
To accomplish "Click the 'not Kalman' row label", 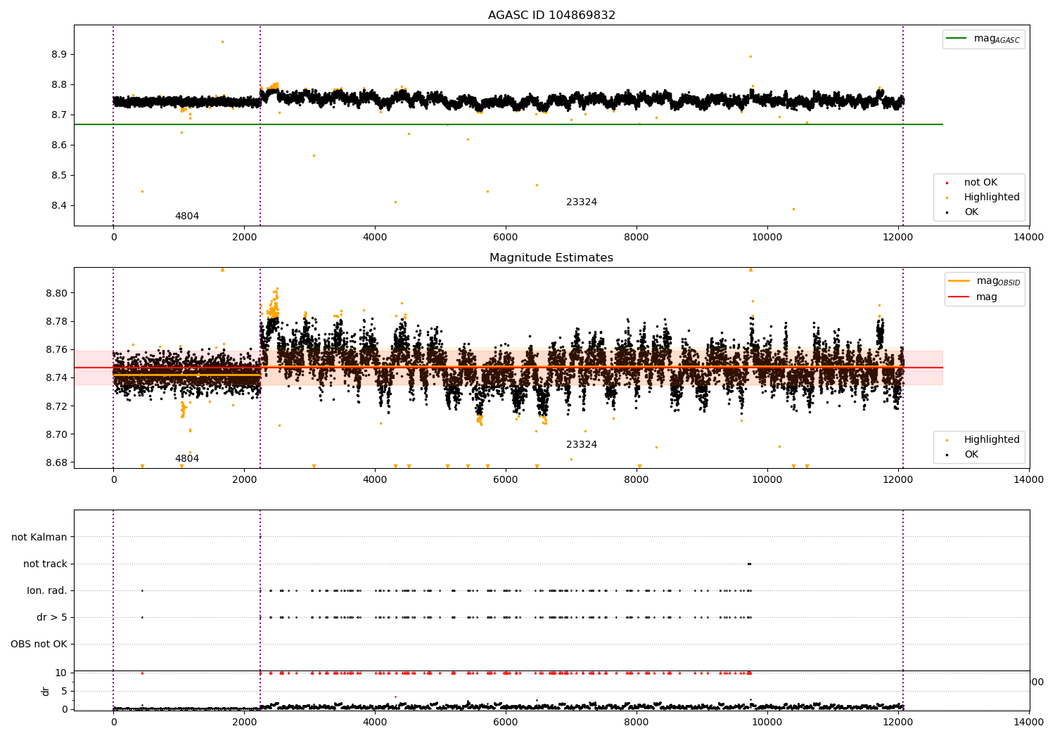I will point(39,538).
